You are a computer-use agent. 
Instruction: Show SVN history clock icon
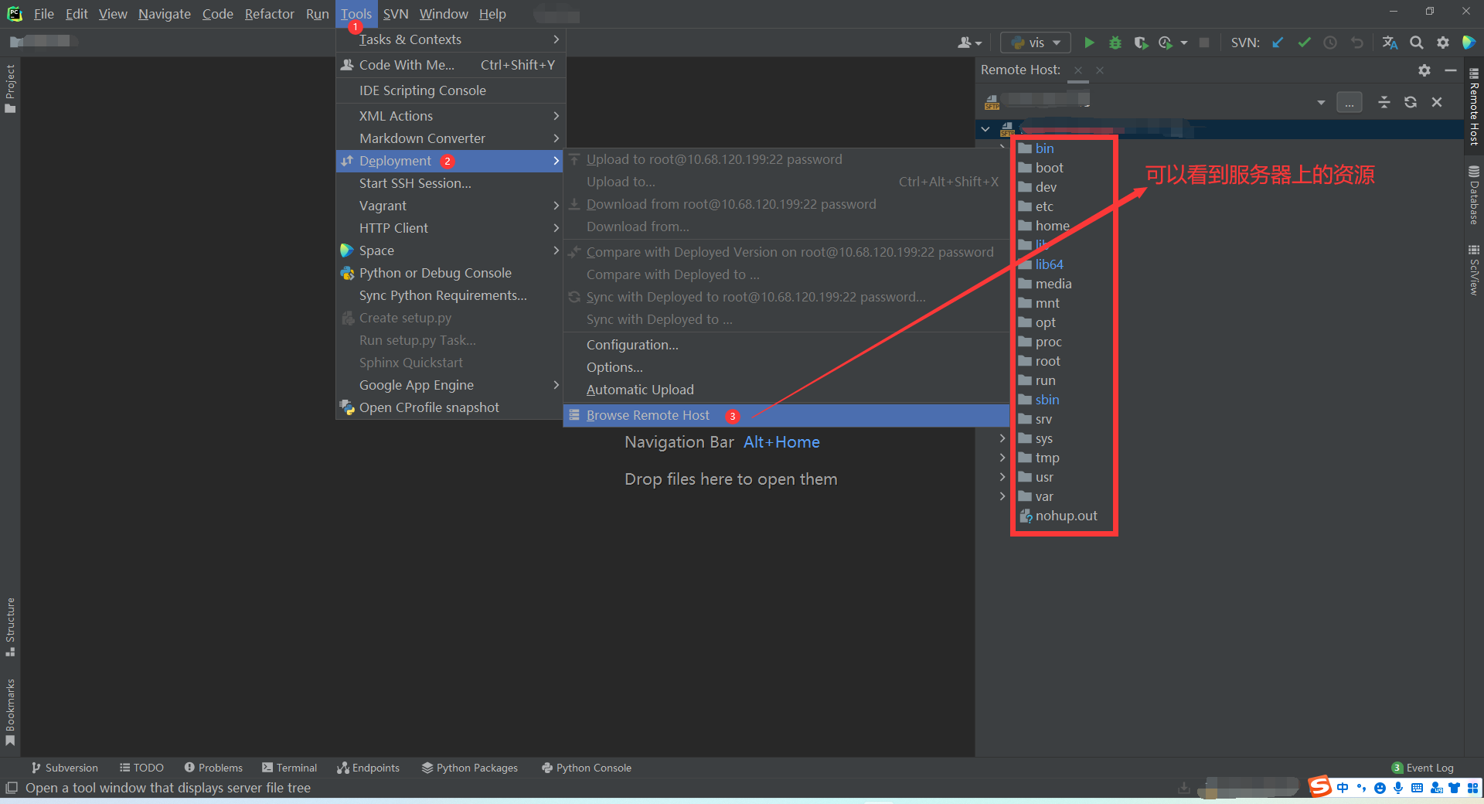click(1330, 43)
